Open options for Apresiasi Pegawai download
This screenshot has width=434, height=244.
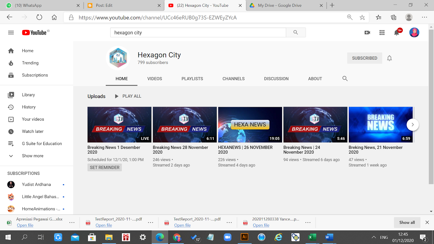point(72,223)
